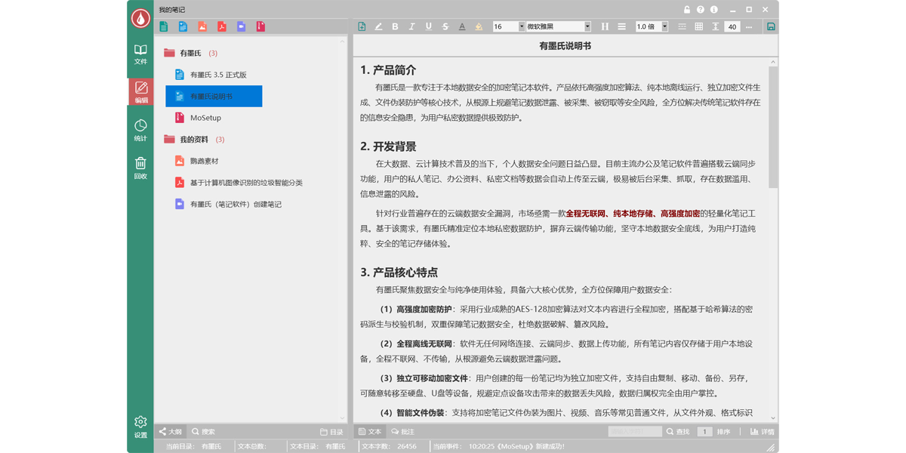The image size is (906, 453).
Task: Select the MoSetup note in the tree
Action: 205,118
